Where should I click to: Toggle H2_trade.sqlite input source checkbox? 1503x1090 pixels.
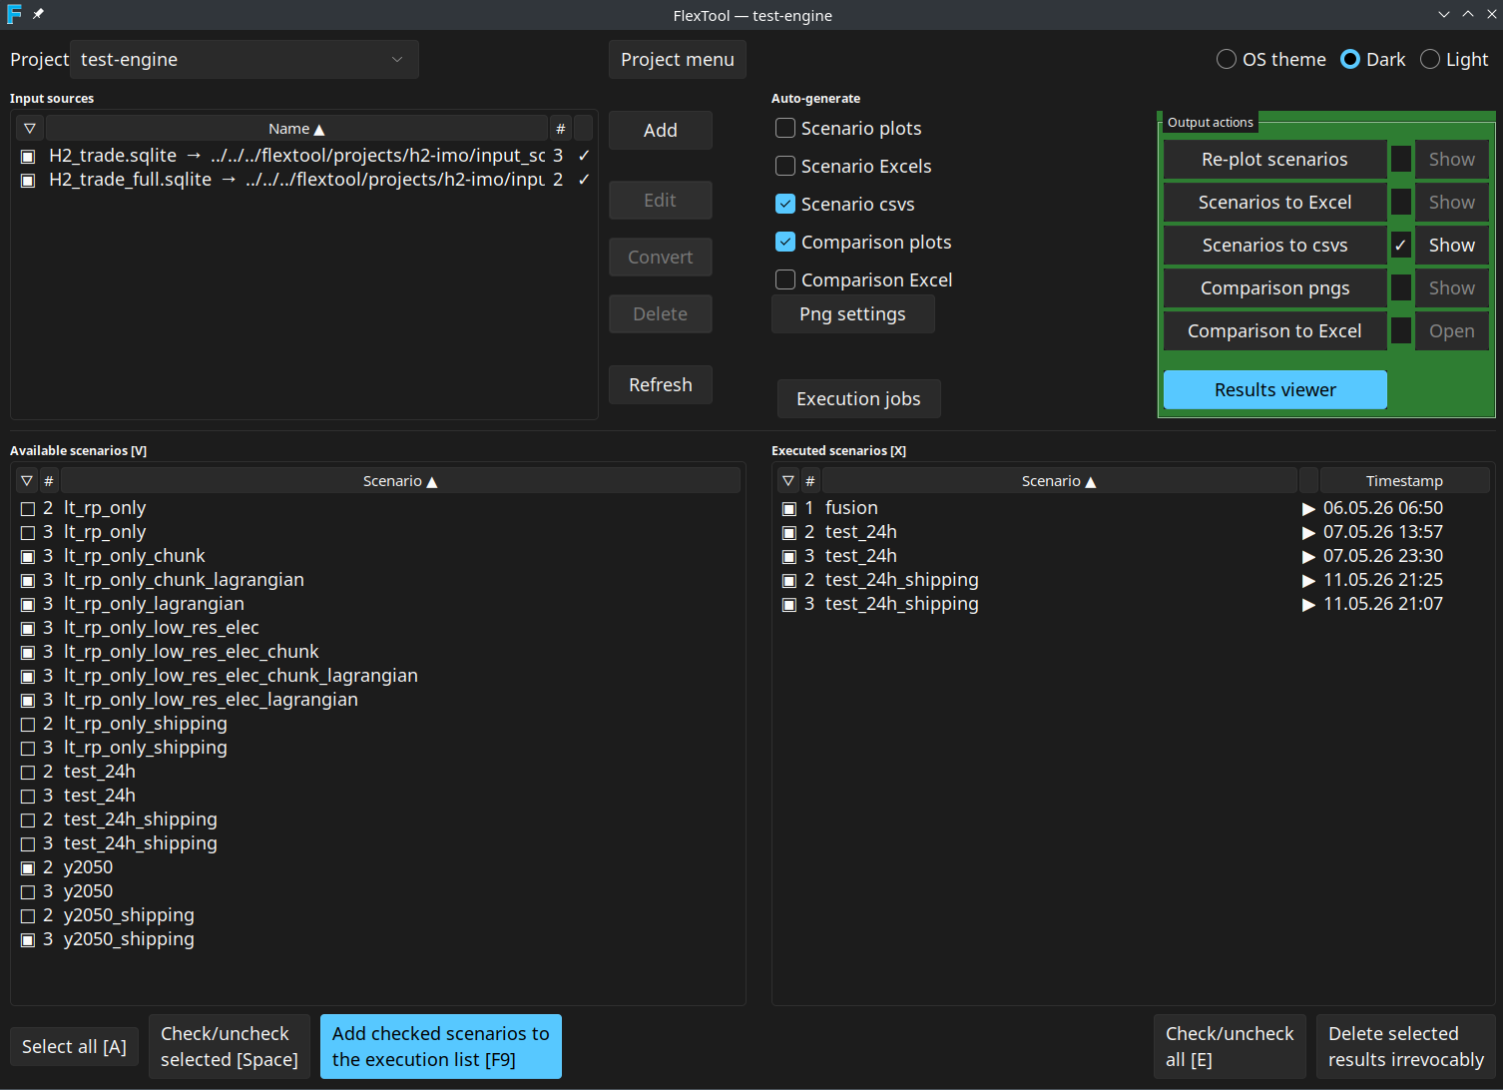28,157
